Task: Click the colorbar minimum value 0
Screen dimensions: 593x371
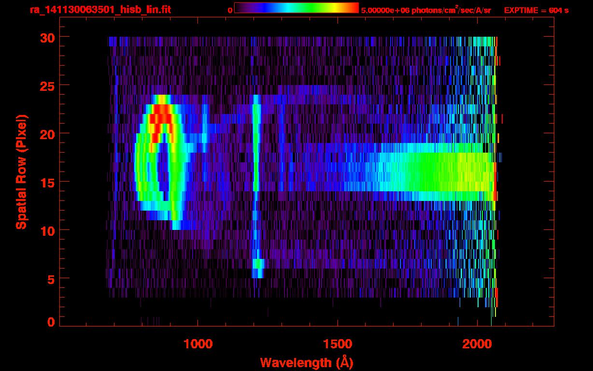Action: pos(230,10)
